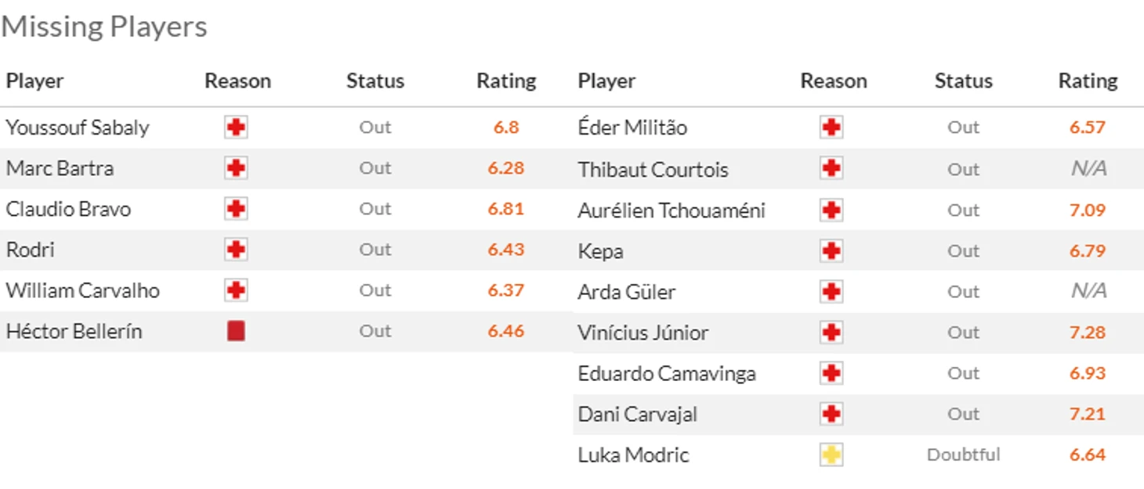Image resolution: width=1144 pixels, height=489 pixels.
Task: Click Claudio Bravo's injury cross icon
Action: tap(236, 209)
